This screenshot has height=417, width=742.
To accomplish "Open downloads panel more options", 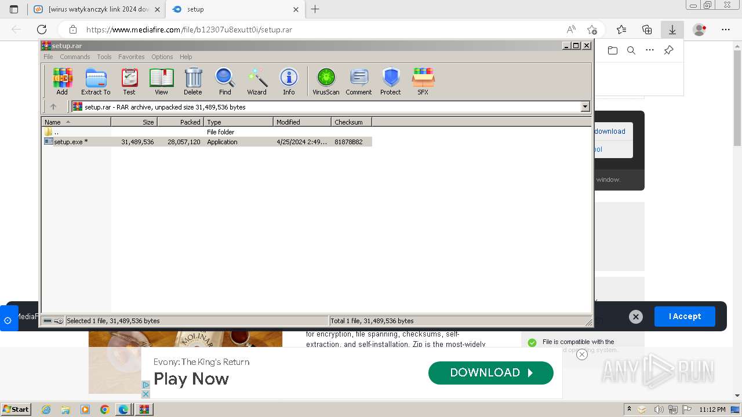I will (650, 50).
